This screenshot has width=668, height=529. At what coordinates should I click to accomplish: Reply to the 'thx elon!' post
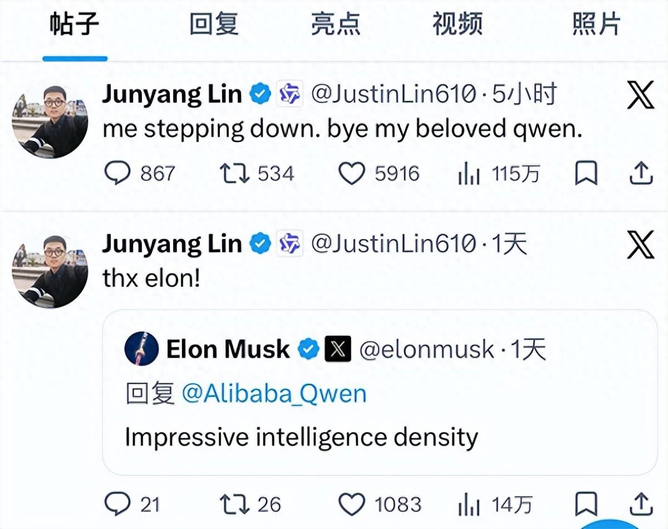coord(117,504)
